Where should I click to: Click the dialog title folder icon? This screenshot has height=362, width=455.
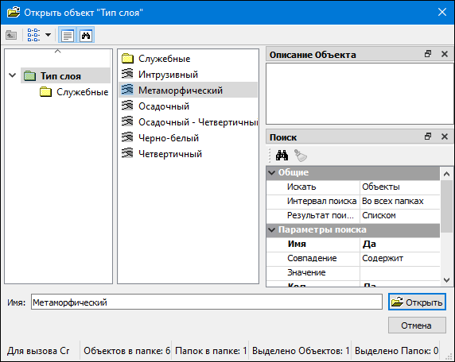(14, 12)
